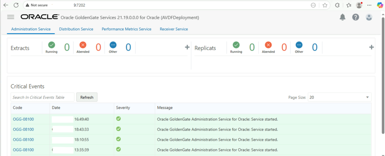The width and height of the screenshot is (385, 156).
Task: Click Replicats Other count 0
Action: click(x=315, y=47)
